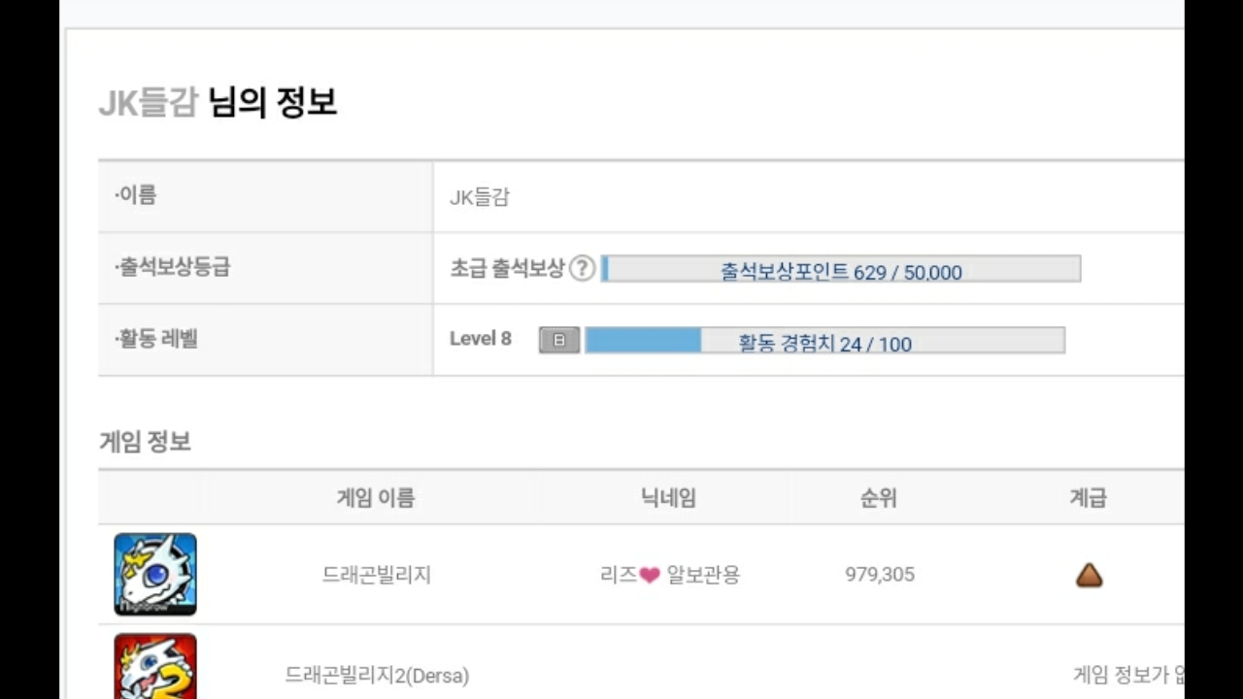
Task: Select the 닉네임 column header
Action: coord(668,498)
